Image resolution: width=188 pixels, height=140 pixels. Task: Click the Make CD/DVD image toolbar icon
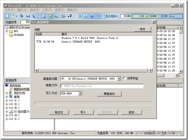tap(44, 16)
